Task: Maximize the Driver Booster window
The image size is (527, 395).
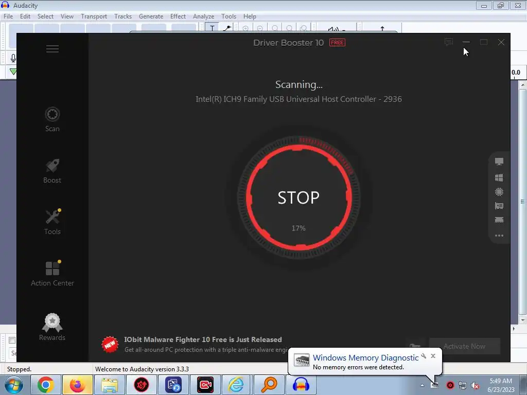Action: point(484,42)
